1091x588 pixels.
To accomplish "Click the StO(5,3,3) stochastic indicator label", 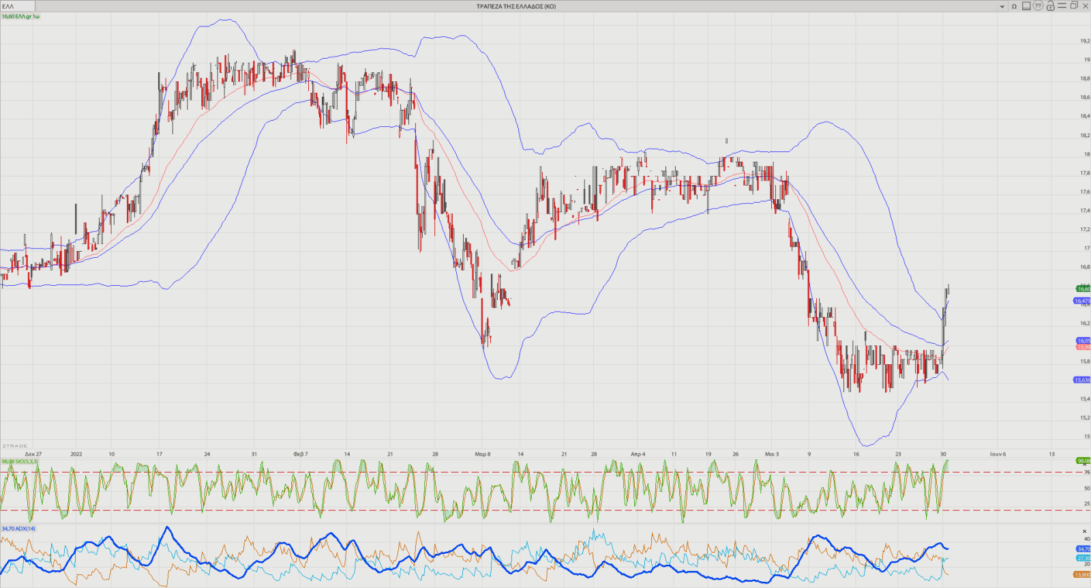I will point(20,462).
